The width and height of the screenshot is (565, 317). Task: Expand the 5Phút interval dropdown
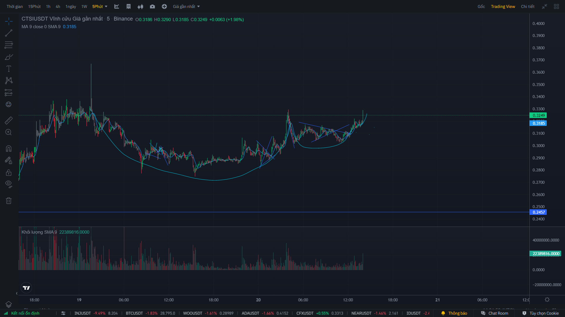pos(100,6)
